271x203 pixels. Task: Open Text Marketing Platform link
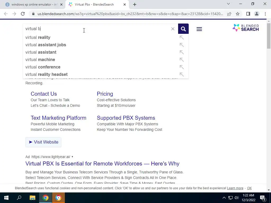(58, 118)
